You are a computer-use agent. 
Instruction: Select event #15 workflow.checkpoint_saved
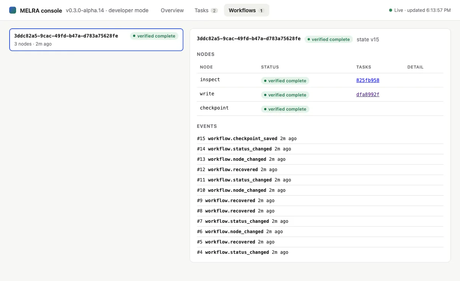[x=320, y=139]
